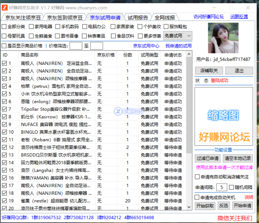Click the 反选 button
The height and width of the screenshot is (223, 259).
coord(224,206)
